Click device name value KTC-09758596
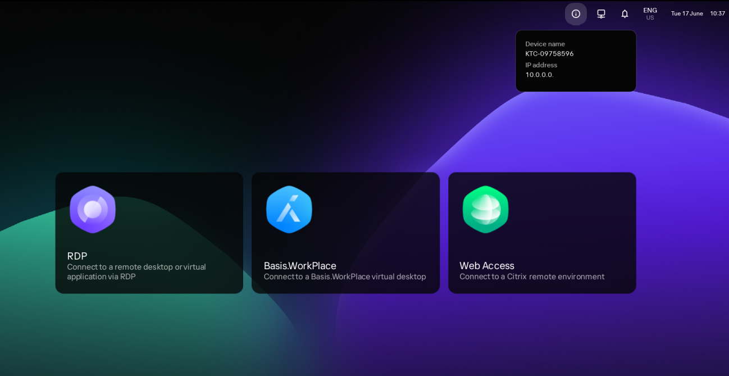The width and height of the screenshot is (729, 376). [549, 54]
